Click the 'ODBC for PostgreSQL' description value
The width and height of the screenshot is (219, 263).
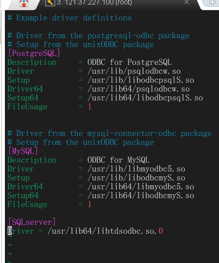coord(129,62)
